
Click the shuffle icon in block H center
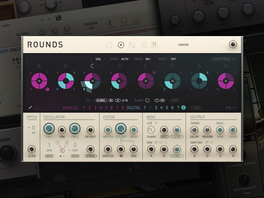[x=226, y=81]
